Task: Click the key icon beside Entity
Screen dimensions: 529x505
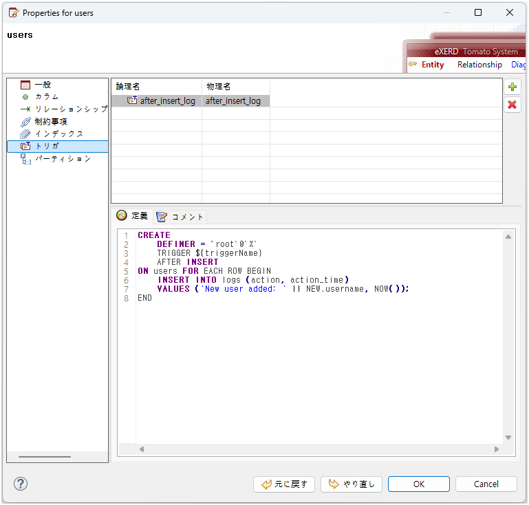Action: point(413,64)
